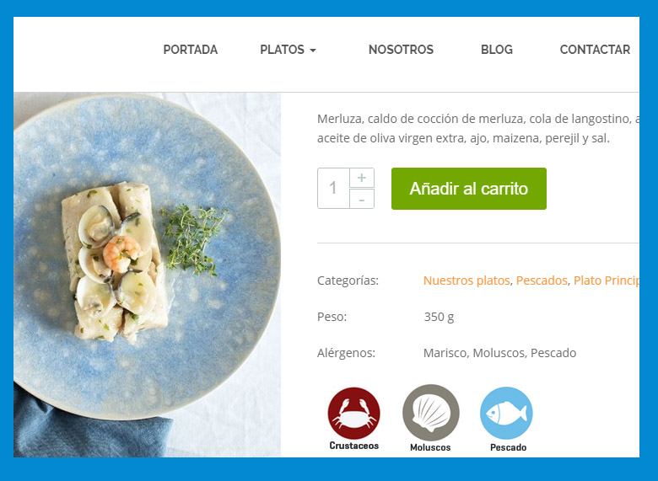Increase quantity with the plus button
Screen dimensions: 658x481
362,178
